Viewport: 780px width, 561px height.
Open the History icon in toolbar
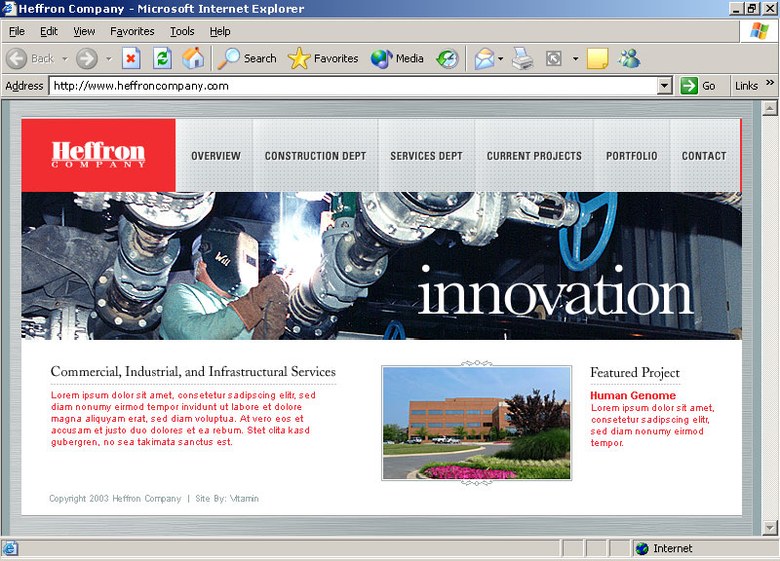click(447, 58)
